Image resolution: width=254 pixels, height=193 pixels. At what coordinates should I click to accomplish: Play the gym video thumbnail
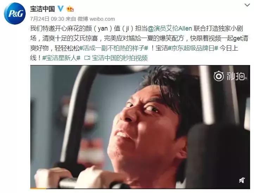tap(140, 127)
